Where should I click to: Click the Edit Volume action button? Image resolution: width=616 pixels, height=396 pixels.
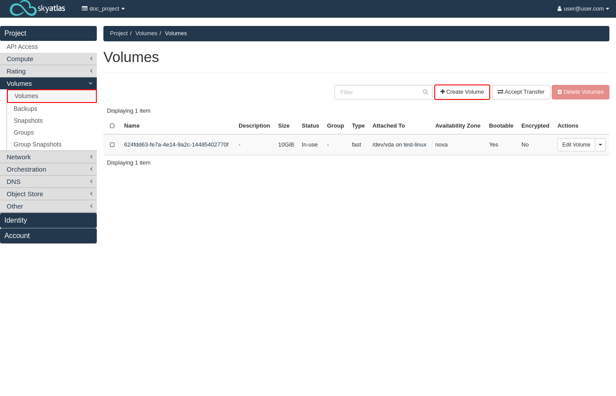click(x=576, y=145)
